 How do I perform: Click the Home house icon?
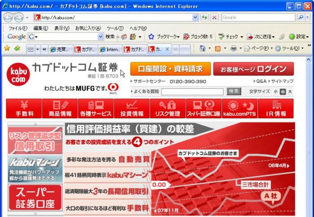(203, 48)
